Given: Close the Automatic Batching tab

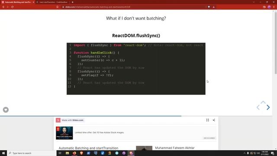Looking at the screenshot, I should click(x=33, y=2).
